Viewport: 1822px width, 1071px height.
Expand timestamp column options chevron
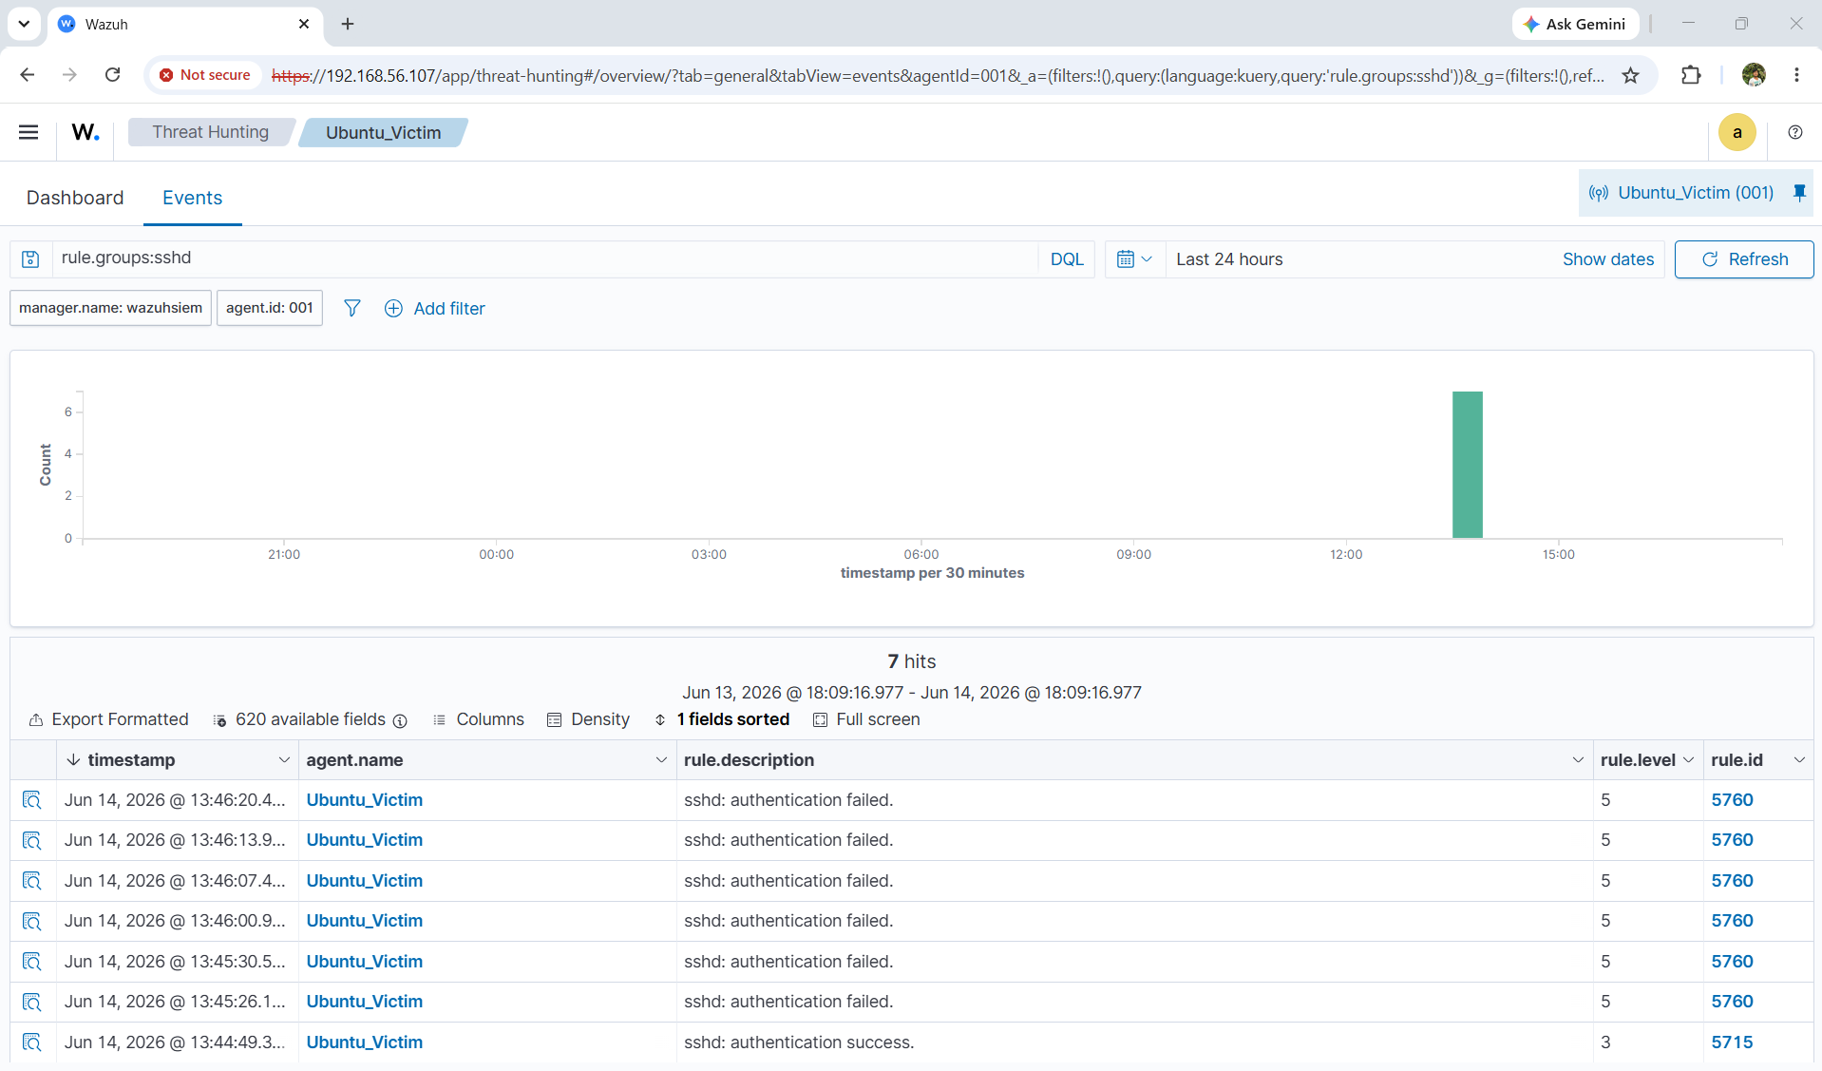click(283, 760)
